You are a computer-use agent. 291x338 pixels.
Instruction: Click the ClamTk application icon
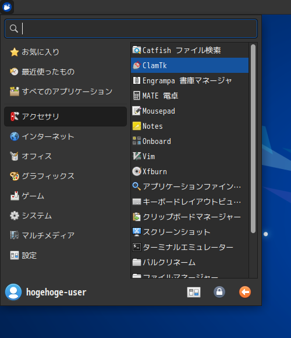136,65
